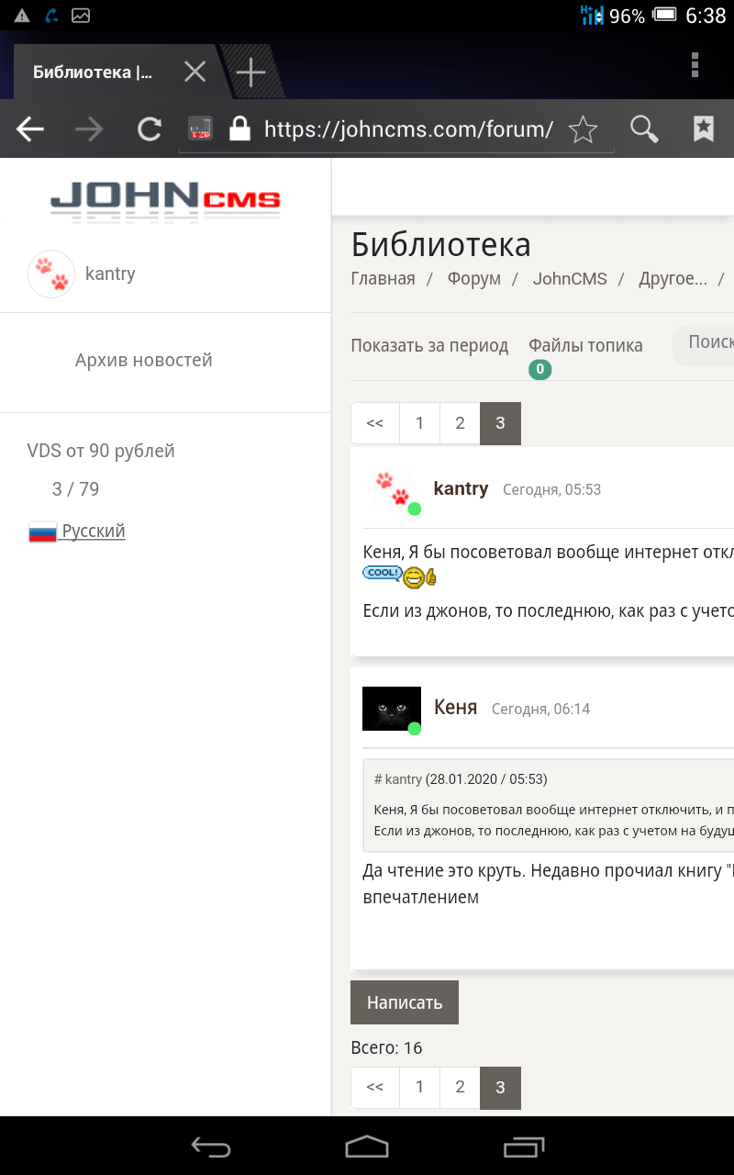The width and height of the screenshot is (734, 1175).
Task: Click Написать button to reply
Action: tap(404, 1002)
